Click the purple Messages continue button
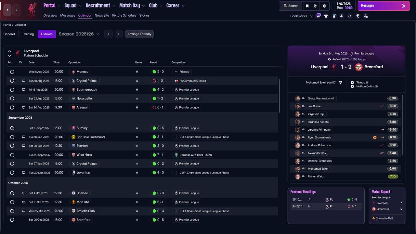 [x=384, y=6]
